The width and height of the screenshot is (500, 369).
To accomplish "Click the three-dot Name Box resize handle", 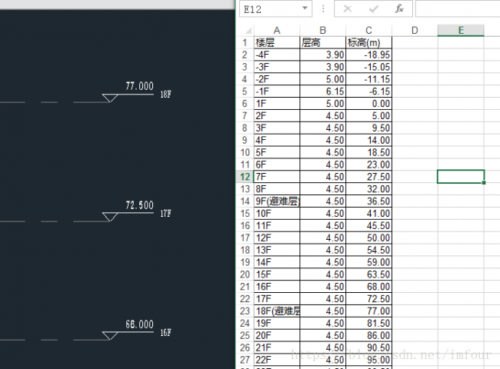I will (322, 9).
